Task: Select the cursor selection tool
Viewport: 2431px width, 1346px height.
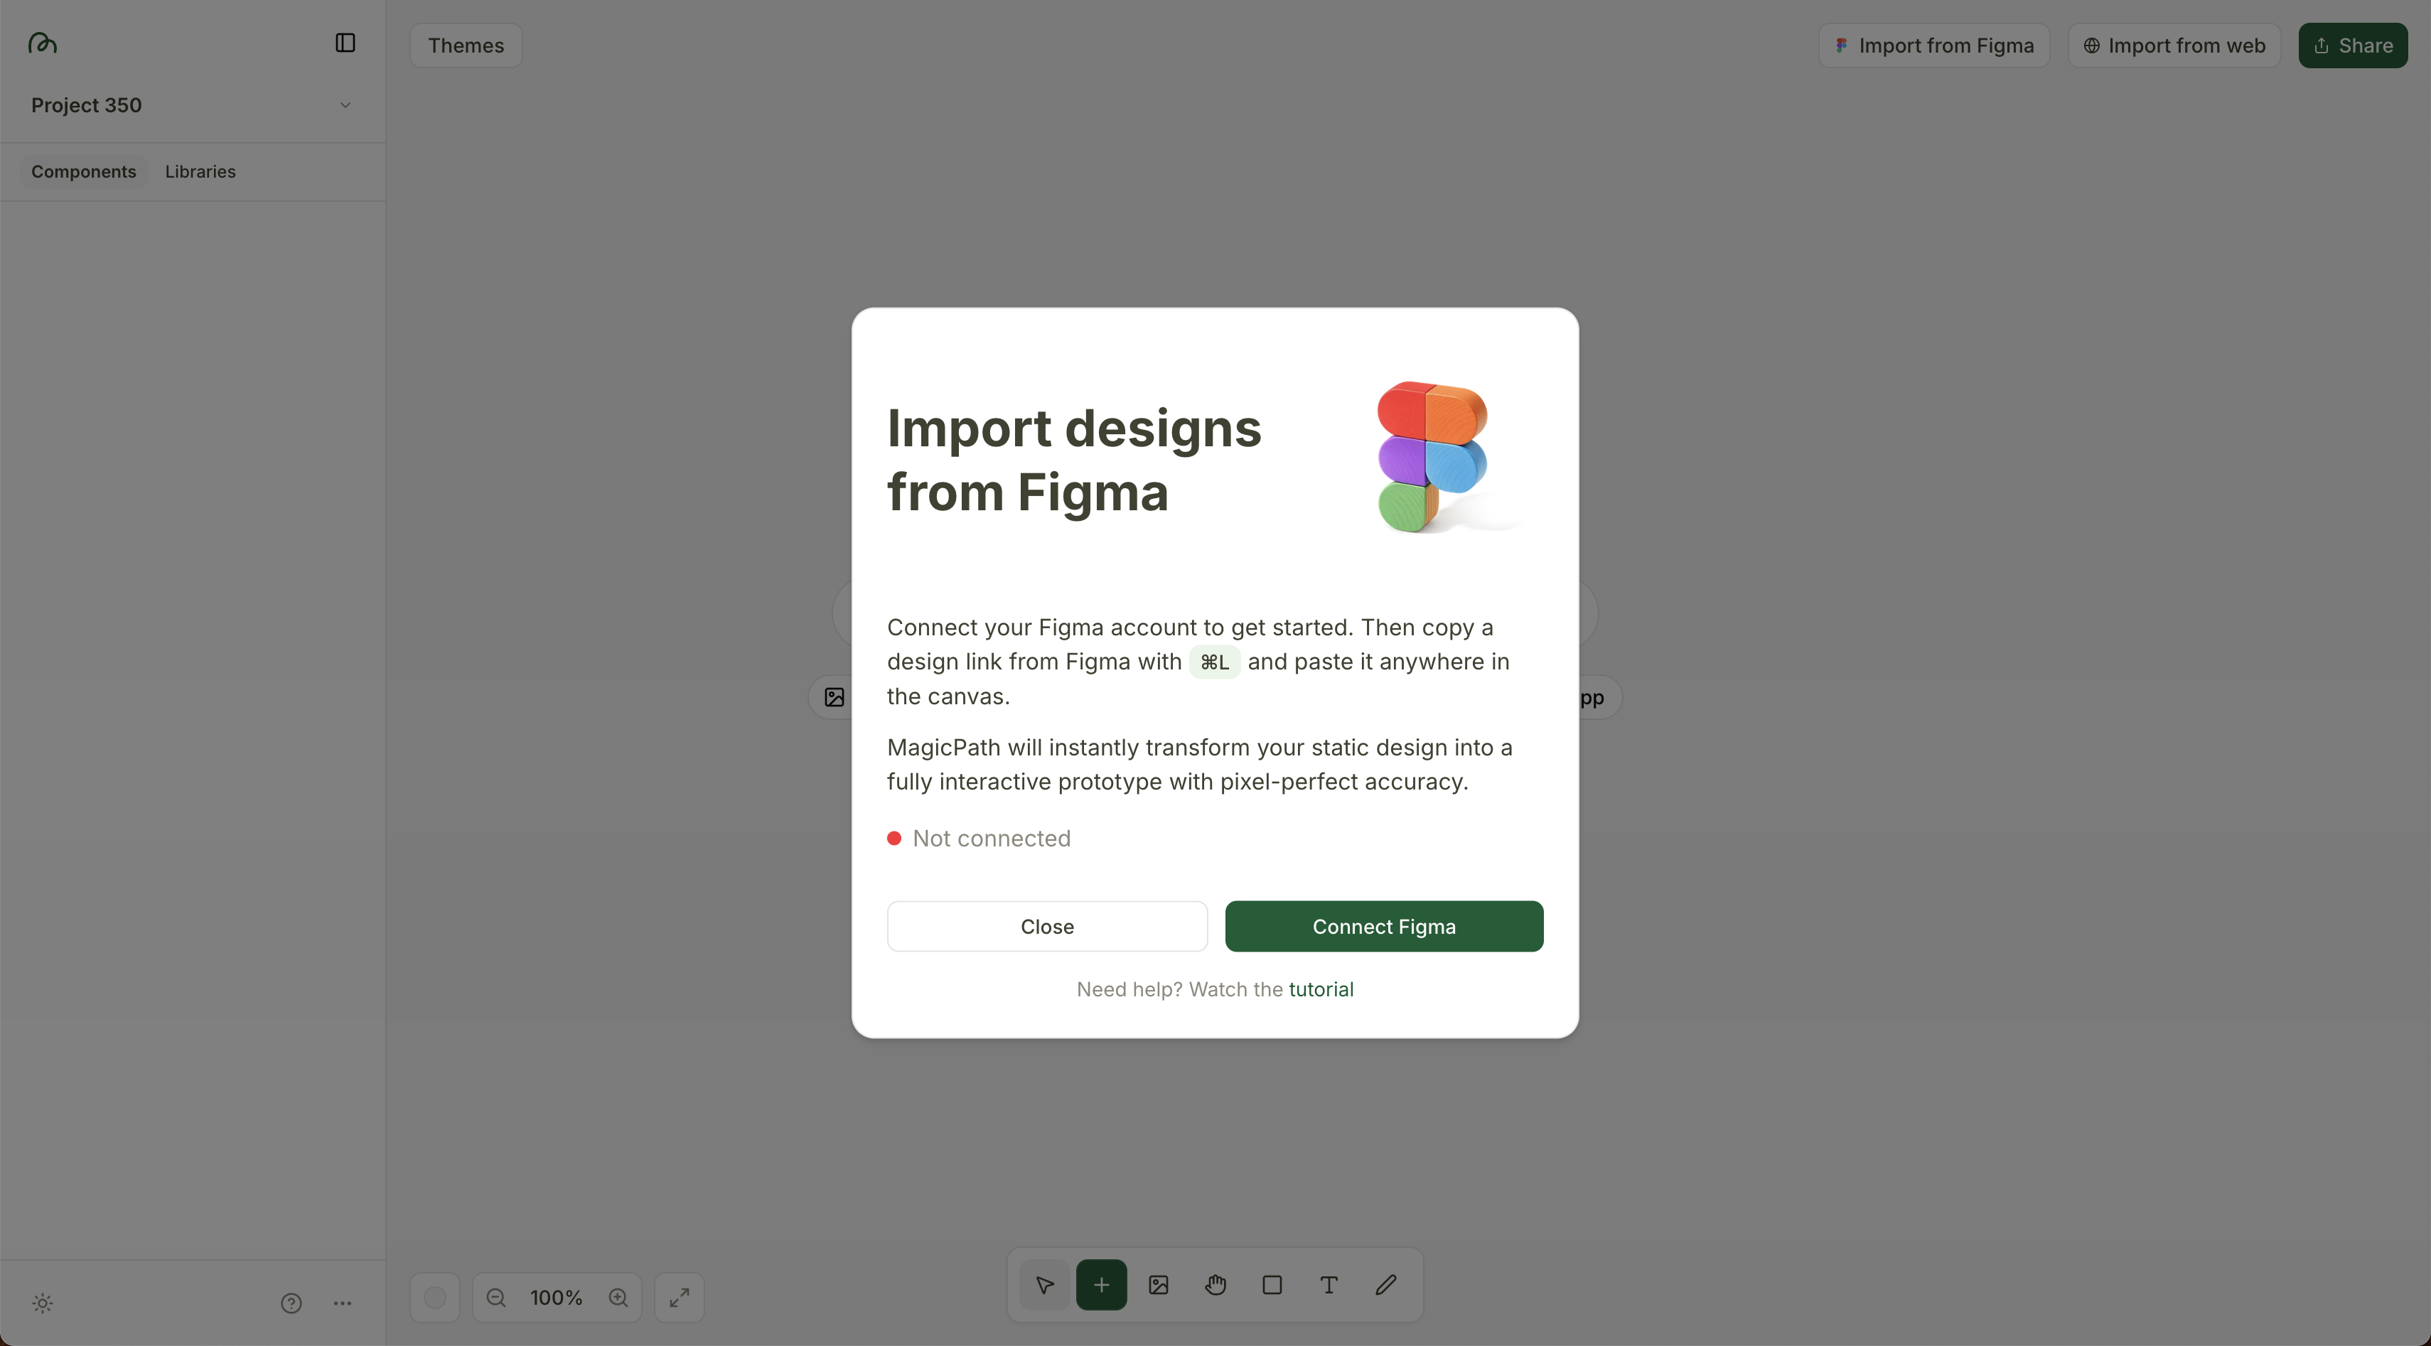Action: 1045,1285
